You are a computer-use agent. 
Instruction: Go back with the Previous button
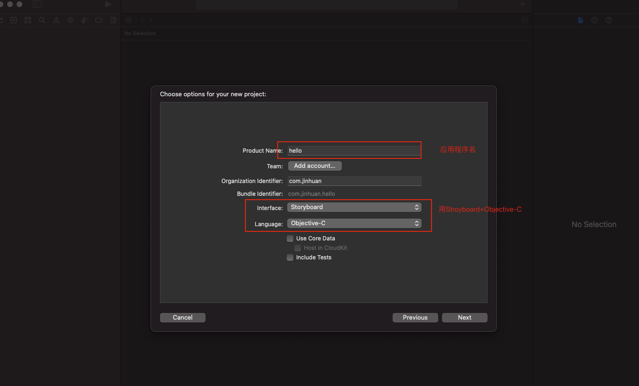[415, 318]
